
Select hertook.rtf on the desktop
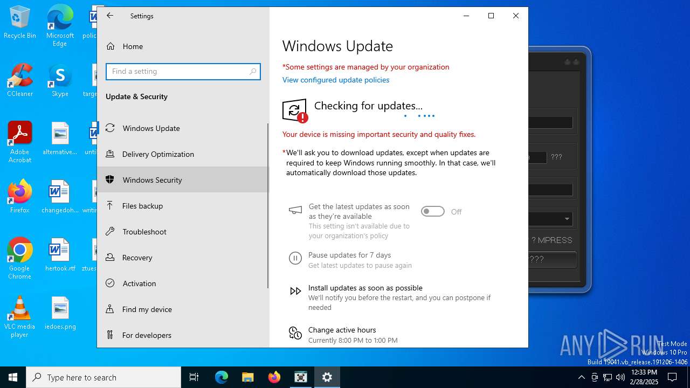(x=60, y=255)
